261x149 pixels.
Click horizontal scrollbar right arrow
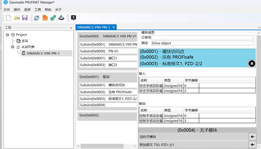135,146
